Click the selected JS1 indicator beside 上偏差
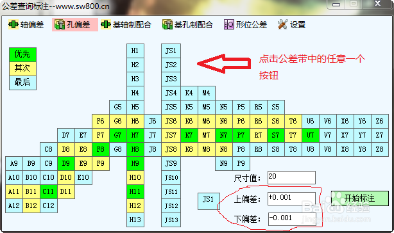 [x=209, y=201]
